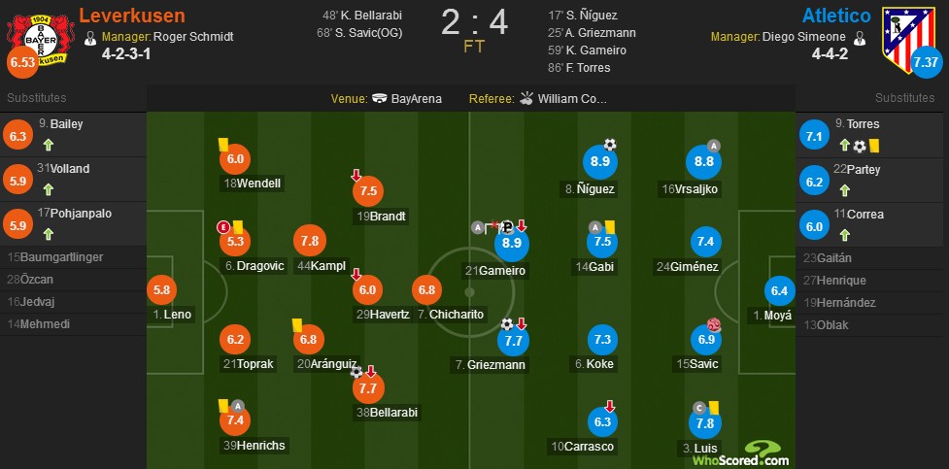Image resolution: width=949 pixels, height=469 pixels.
Task: Click the referee whistle icon
Action: pos(527,98)
